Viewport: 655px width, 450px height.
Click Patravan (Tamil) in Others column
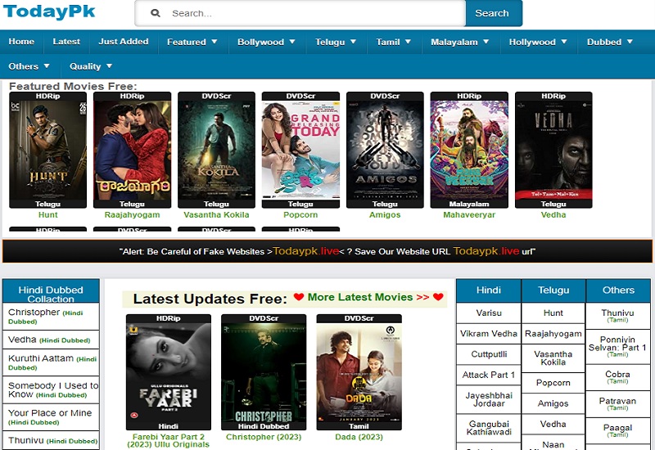click(x=618, y=403)
